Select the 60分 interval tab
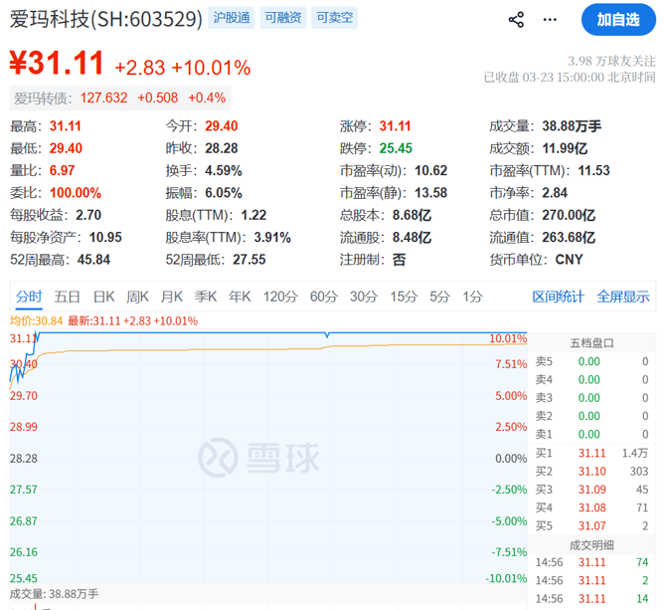663x610 pixels. 324,297
